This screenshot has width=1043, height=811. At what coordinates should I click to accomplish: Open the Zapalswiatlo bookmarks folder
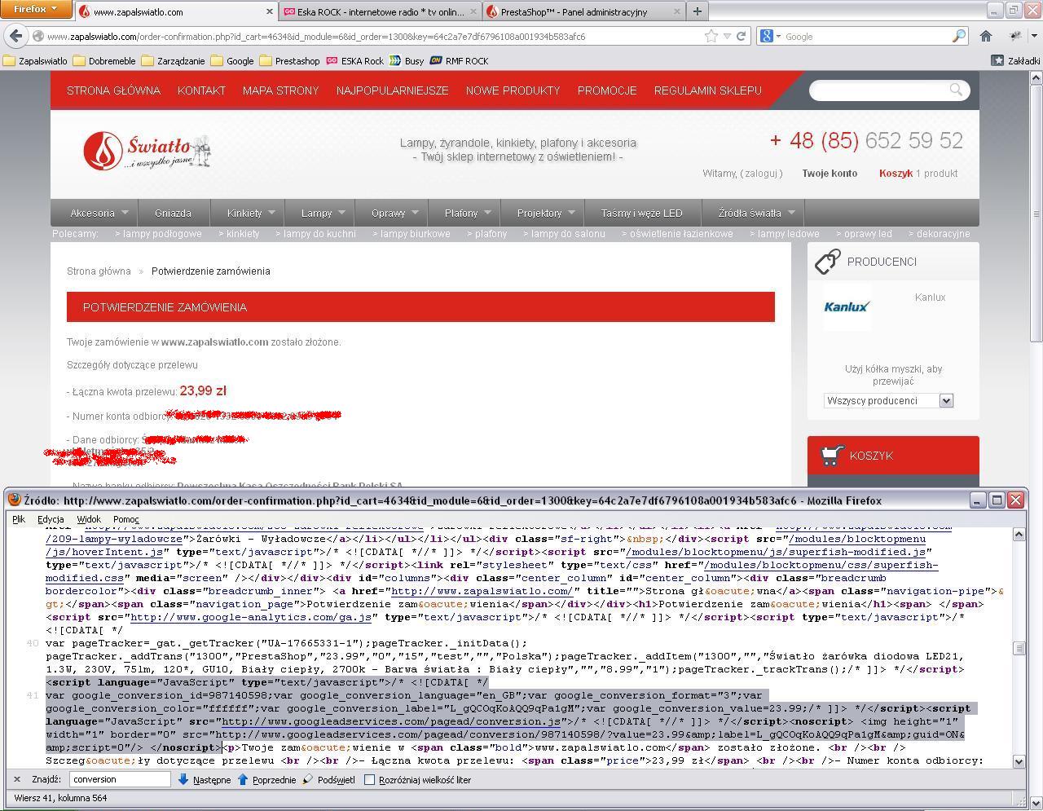36,60
